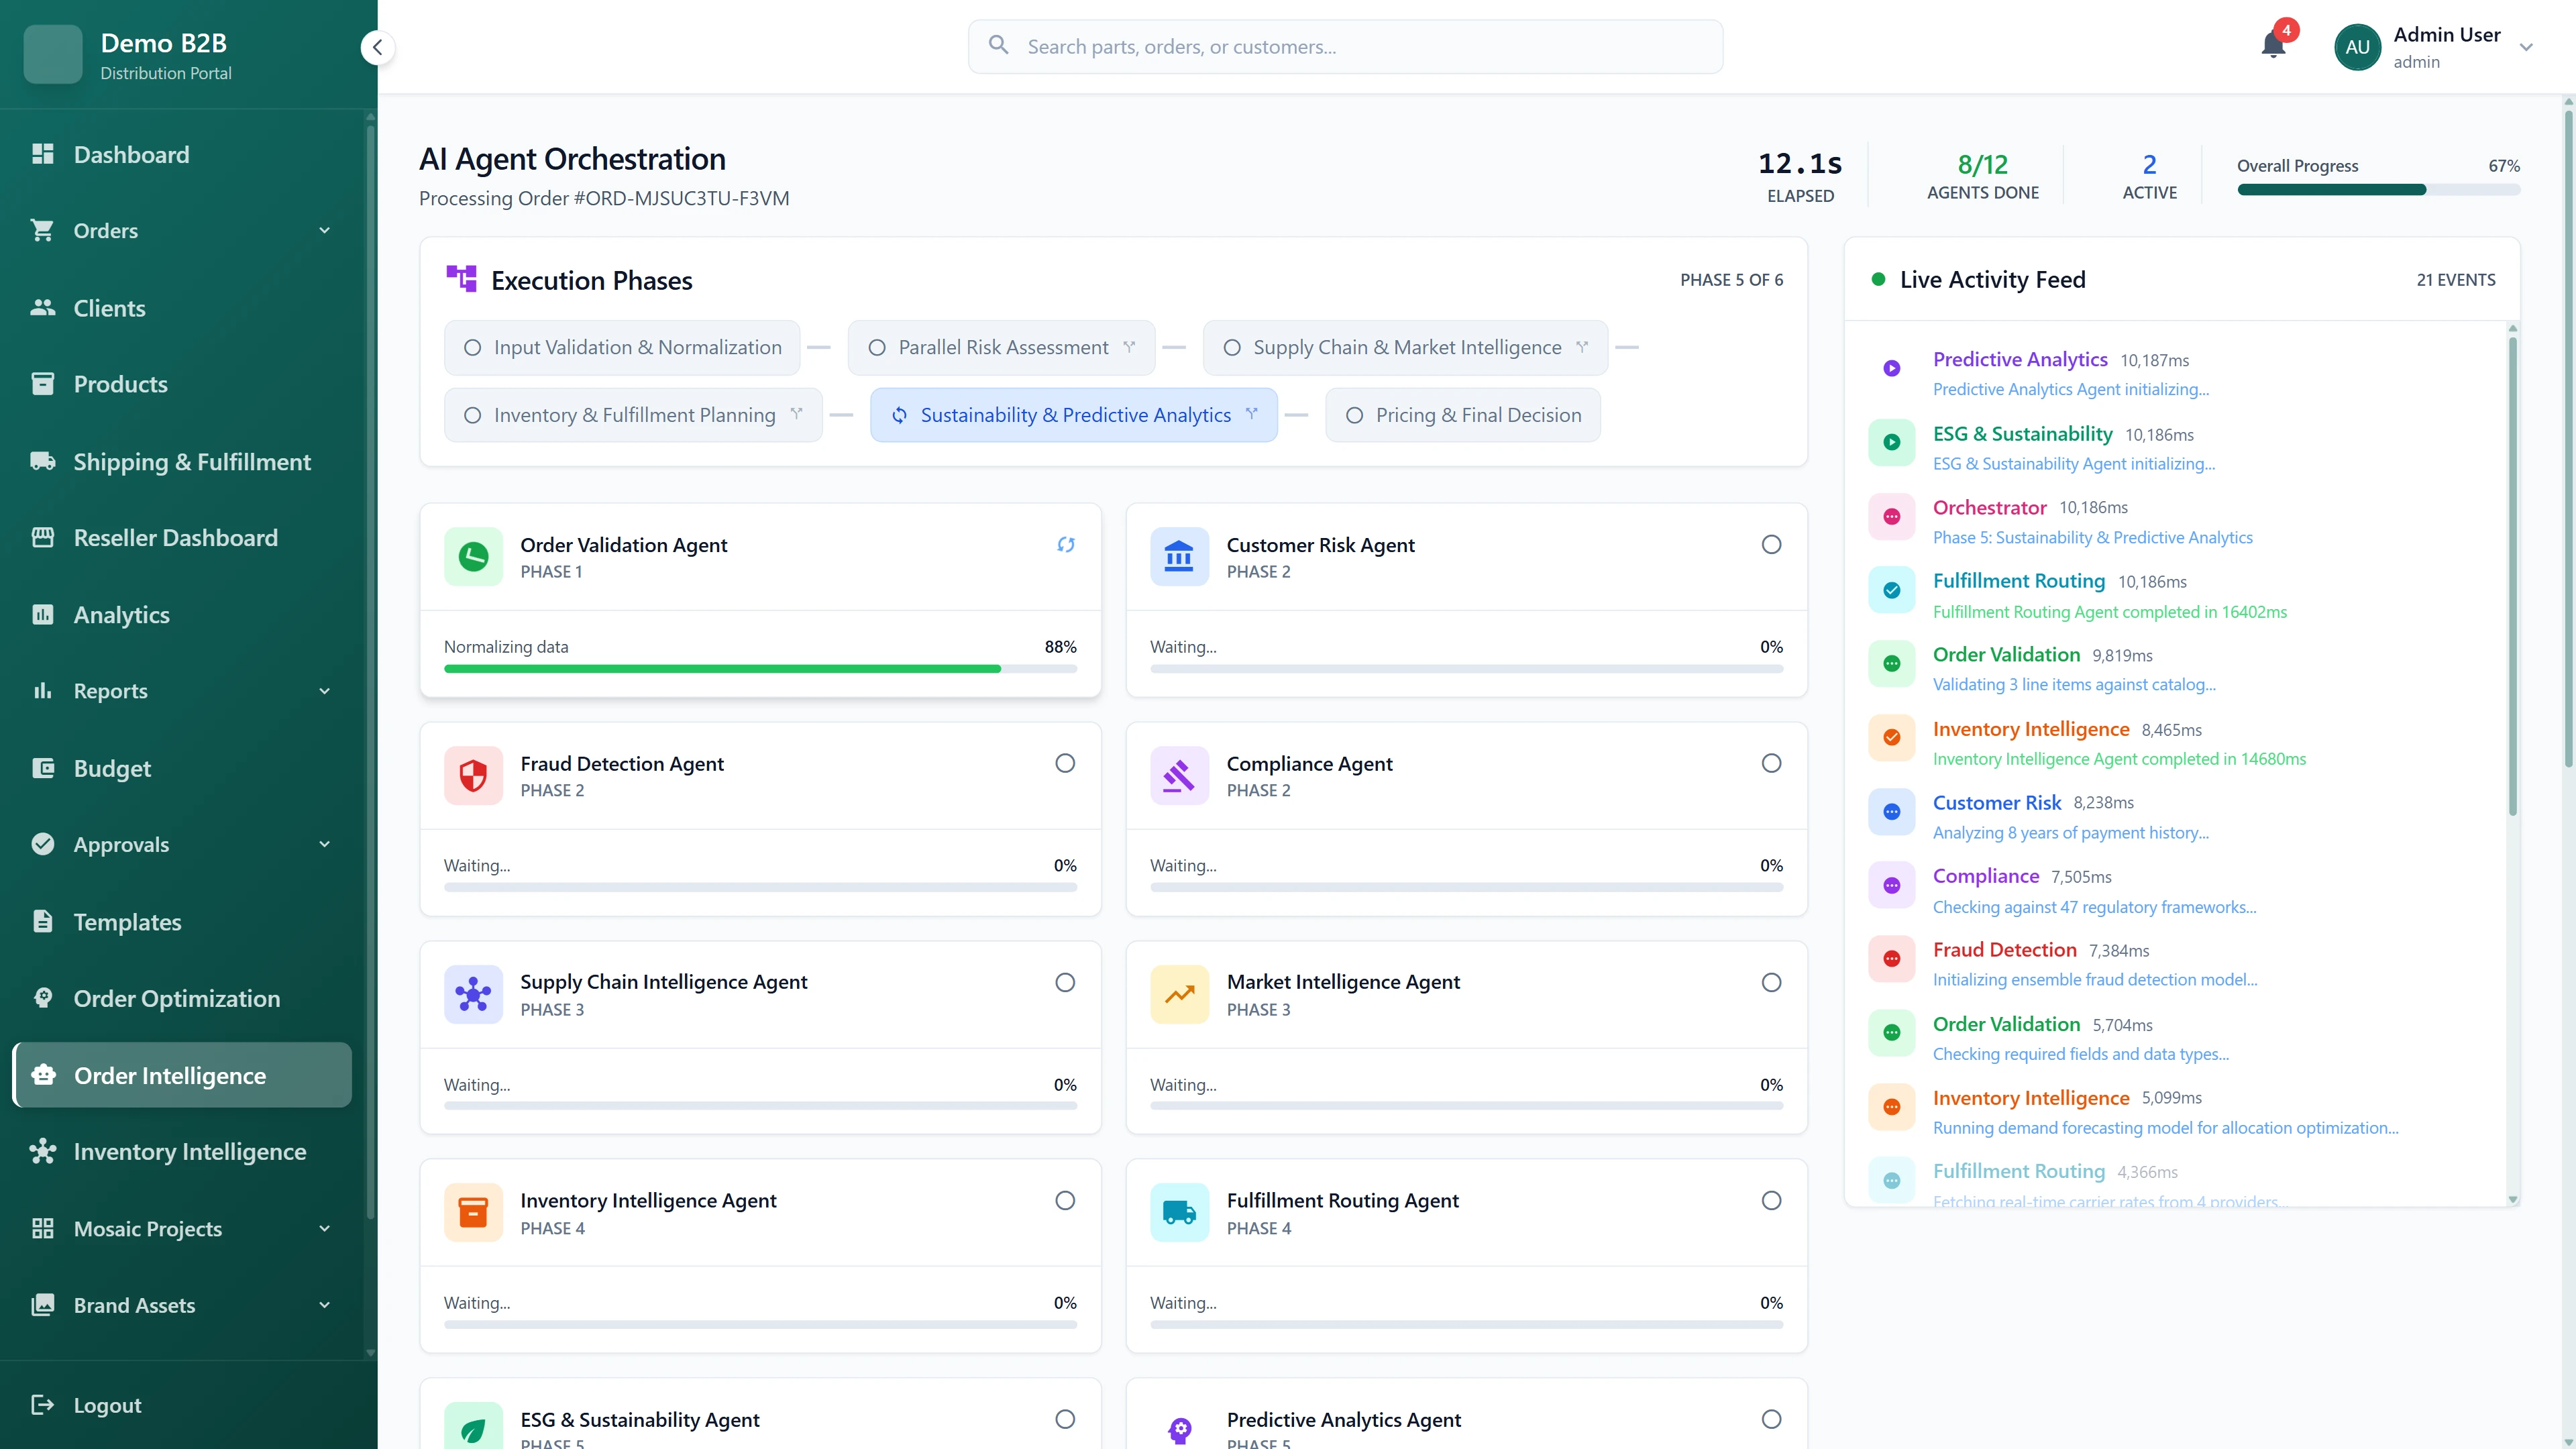Open the Reseller Dashboard page
Image resolution: width=2576 pixels, height=1449 pixels.
(176, 537)
